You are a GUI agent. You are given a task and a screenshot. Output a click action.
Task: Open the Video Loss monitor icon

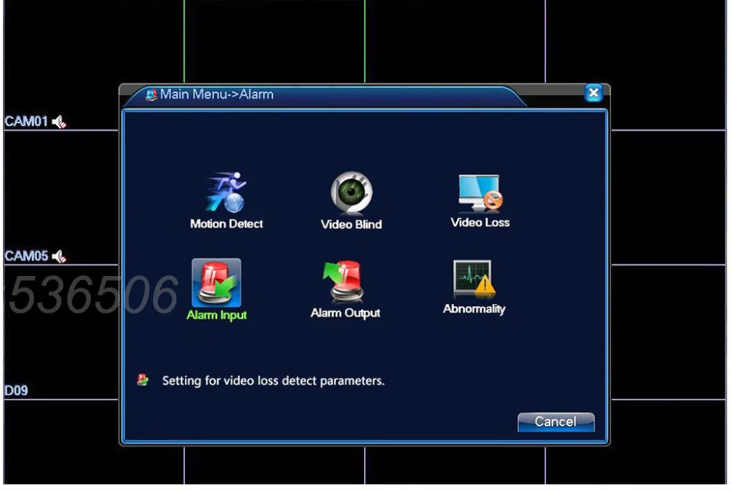(x=480, y=192)
